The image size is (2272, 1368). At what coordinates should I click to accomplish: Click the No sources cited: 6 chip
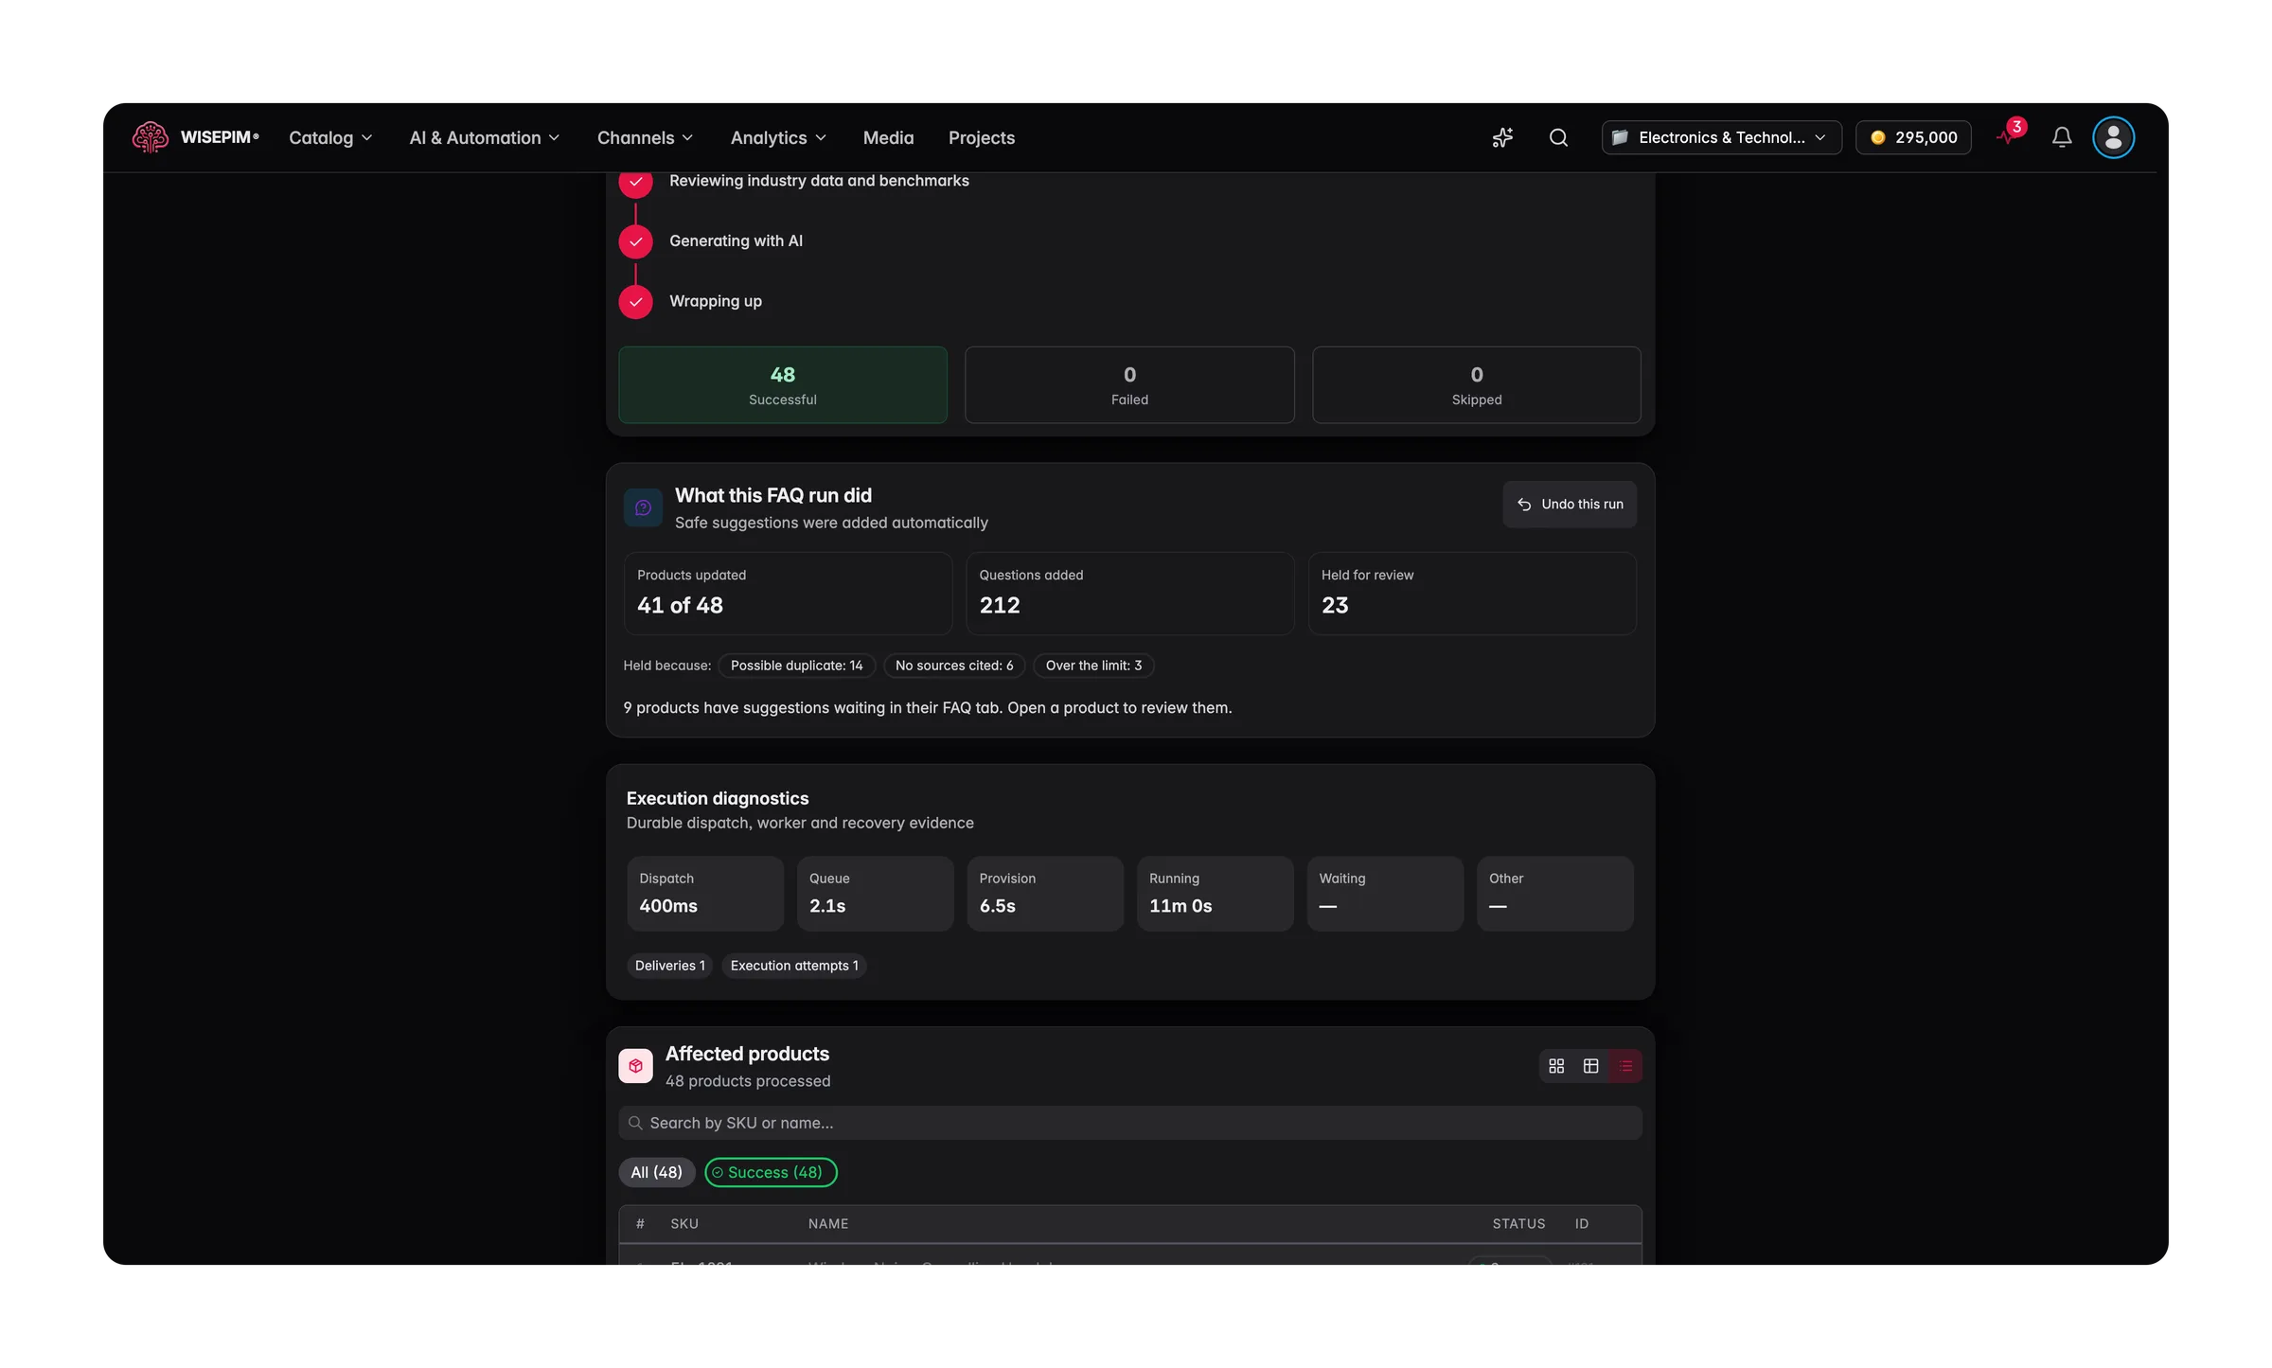(x=954, y=666)
